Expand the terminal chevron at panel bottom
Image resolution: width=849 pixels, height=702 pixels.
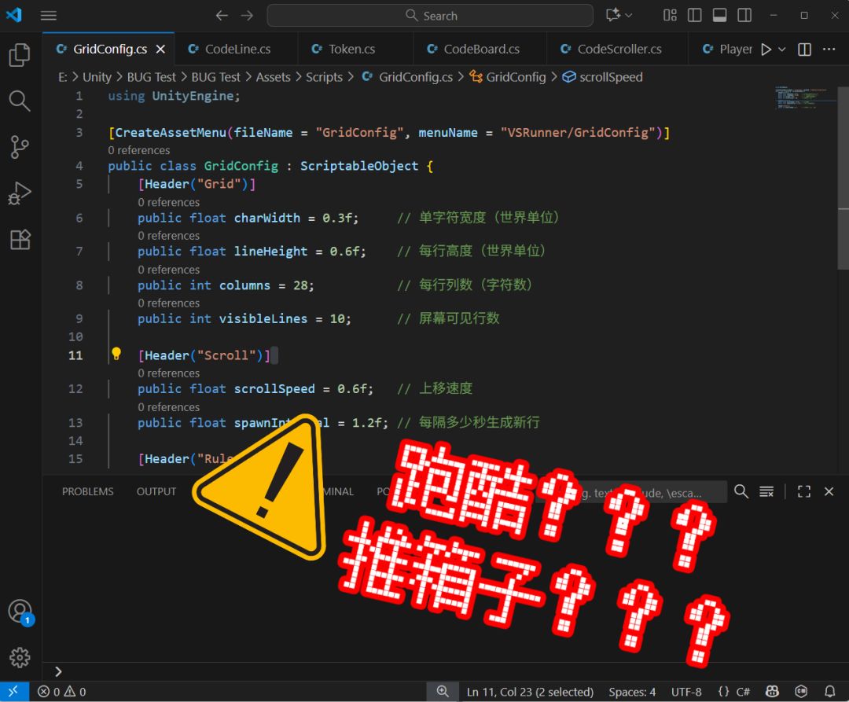58,671
